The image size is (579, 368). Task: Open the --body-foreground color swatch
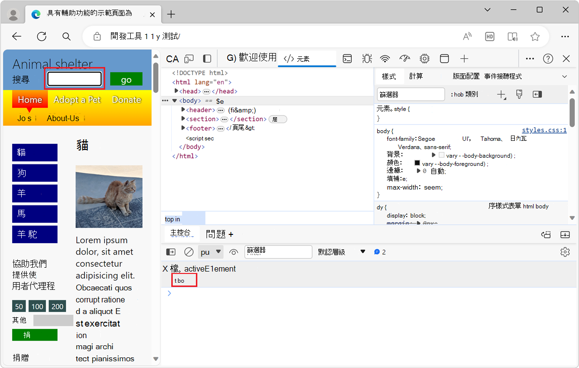pos(417,163)
